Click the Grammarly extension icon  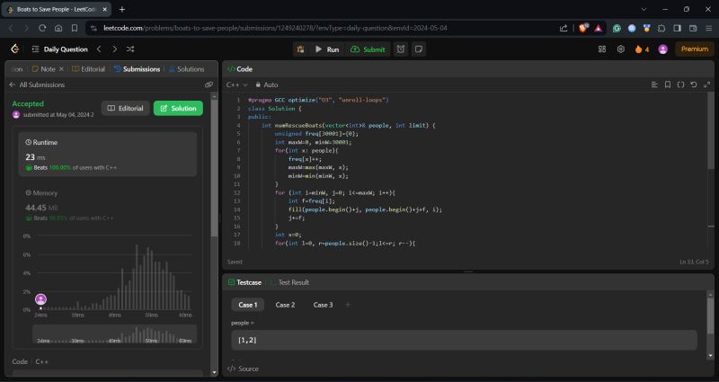pos(617,28)
